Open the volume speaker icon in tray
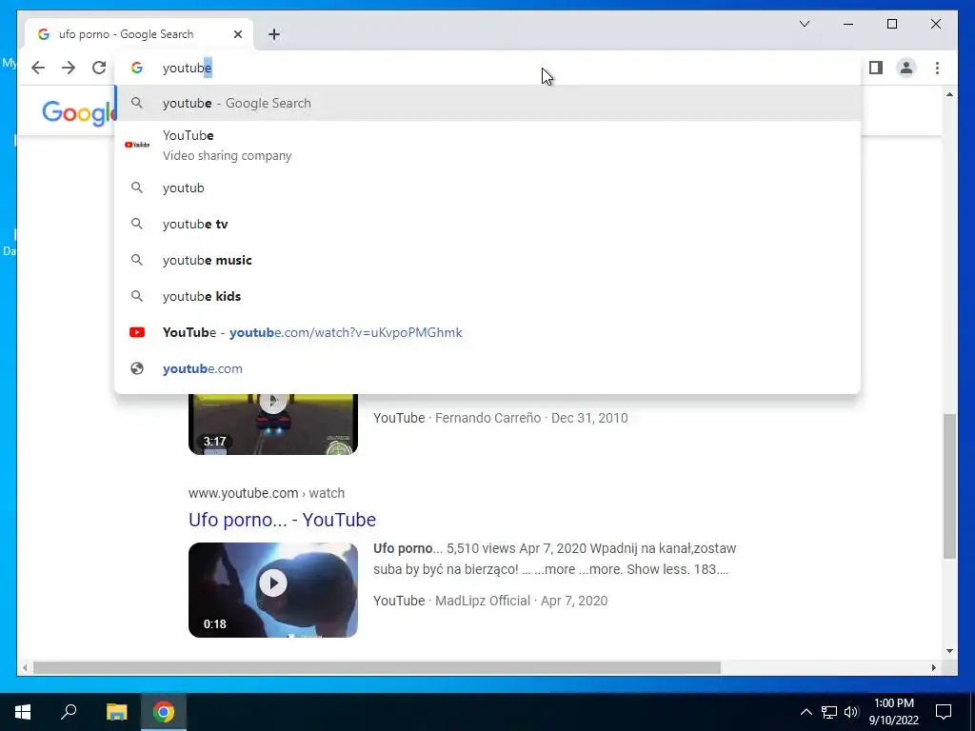975x731 pixels. click(x=851, y=712)
